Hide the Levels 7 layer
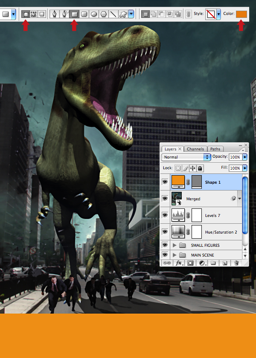This screenshot has width=256, height=358. coord(165,215)
